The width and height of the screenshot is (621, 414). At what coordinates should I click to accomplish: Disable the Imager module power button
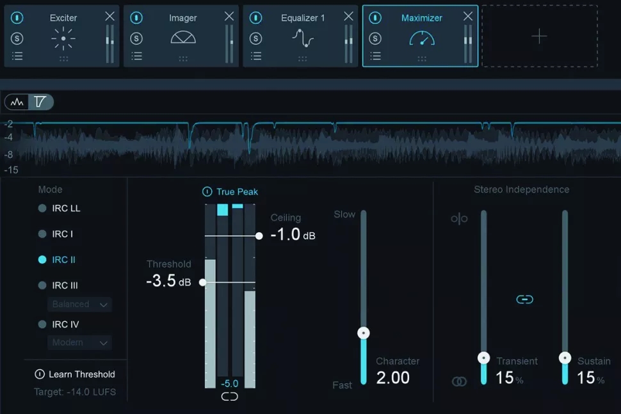(x=136, y=18)
